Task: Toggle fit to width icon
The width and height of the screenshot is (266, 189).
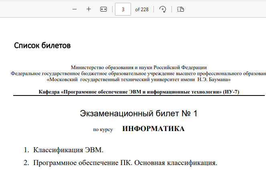Action: pyautogui.click(x=103, y=9)
